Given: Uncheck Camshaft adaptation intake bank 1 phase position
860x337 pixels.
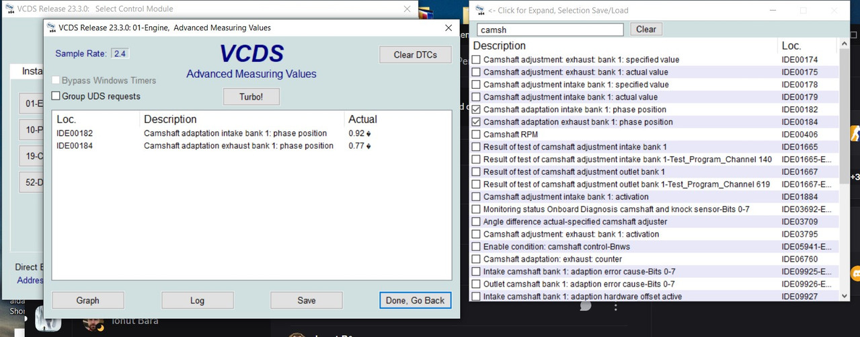Looking at the screenshot, I should (476, 110).
